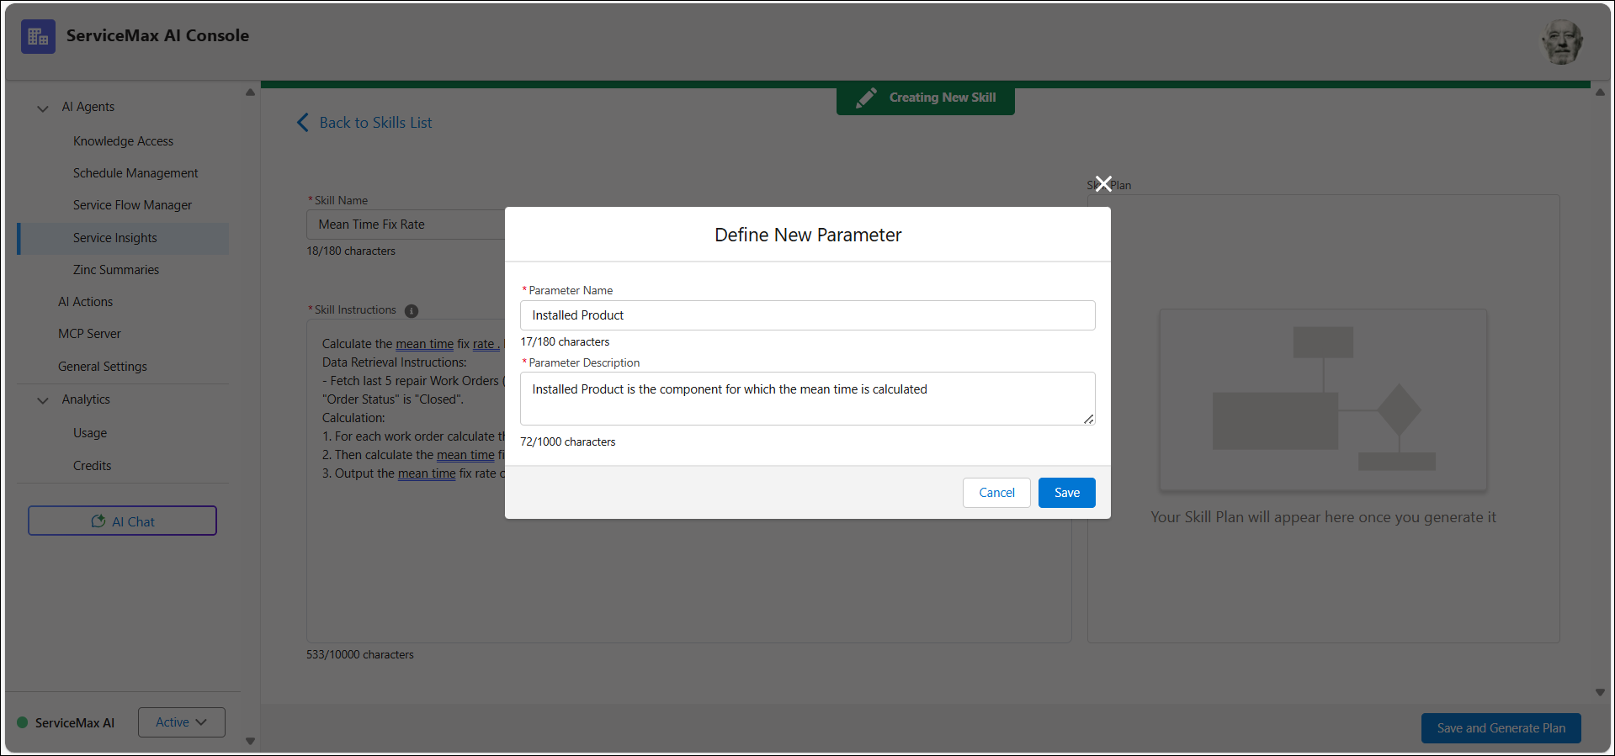Open the Active status dropdown

(x=182, y=722)
